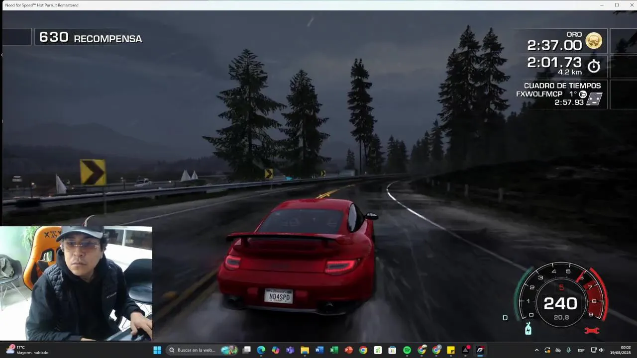This screenshot has height=358, width=637.
Task: Open Microsoft Teams in taskbar
Action: 290,350
